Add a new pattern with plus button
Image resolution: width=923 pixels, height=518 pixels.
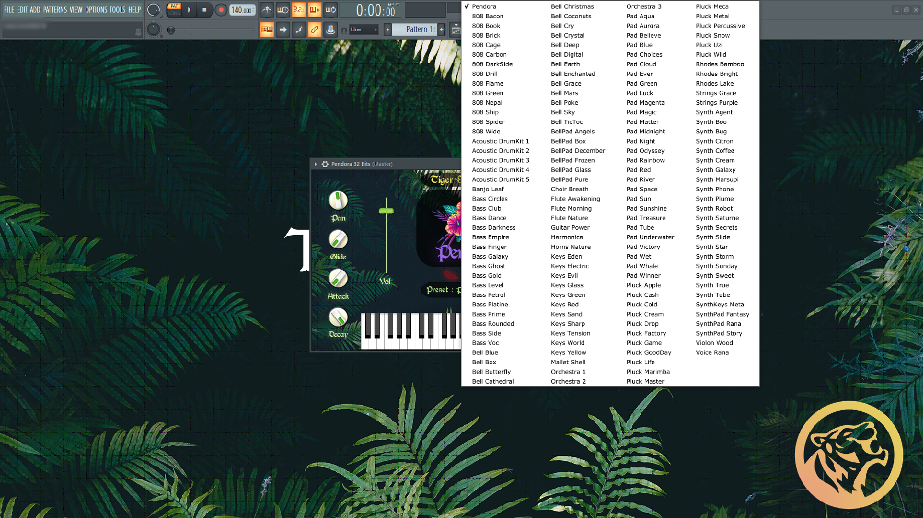tap(441, 30)
